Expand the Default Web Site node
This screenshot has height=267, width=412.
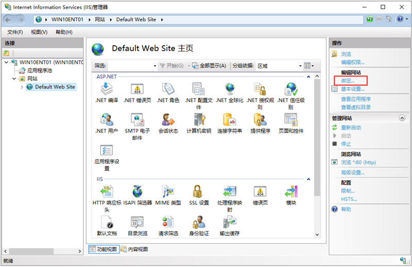[22, 87]
